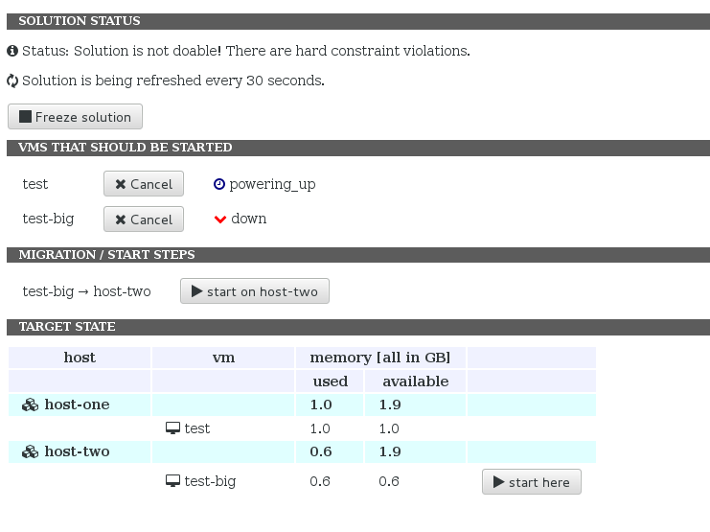
Task: Click the host-two cluster cubes icon
Action: coord(30,451)
